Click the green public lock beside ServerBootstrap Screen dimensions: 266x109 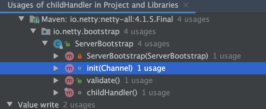pyautogui.click(x=67, y=44)
